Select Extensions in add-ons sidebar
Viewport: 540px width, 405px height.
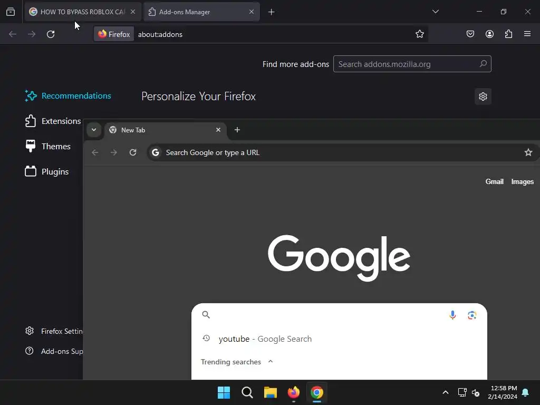(53, 121)
